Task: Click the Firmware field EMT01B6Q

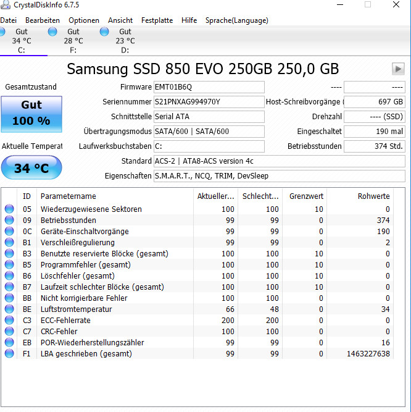Action: click(x=209, y=87)
